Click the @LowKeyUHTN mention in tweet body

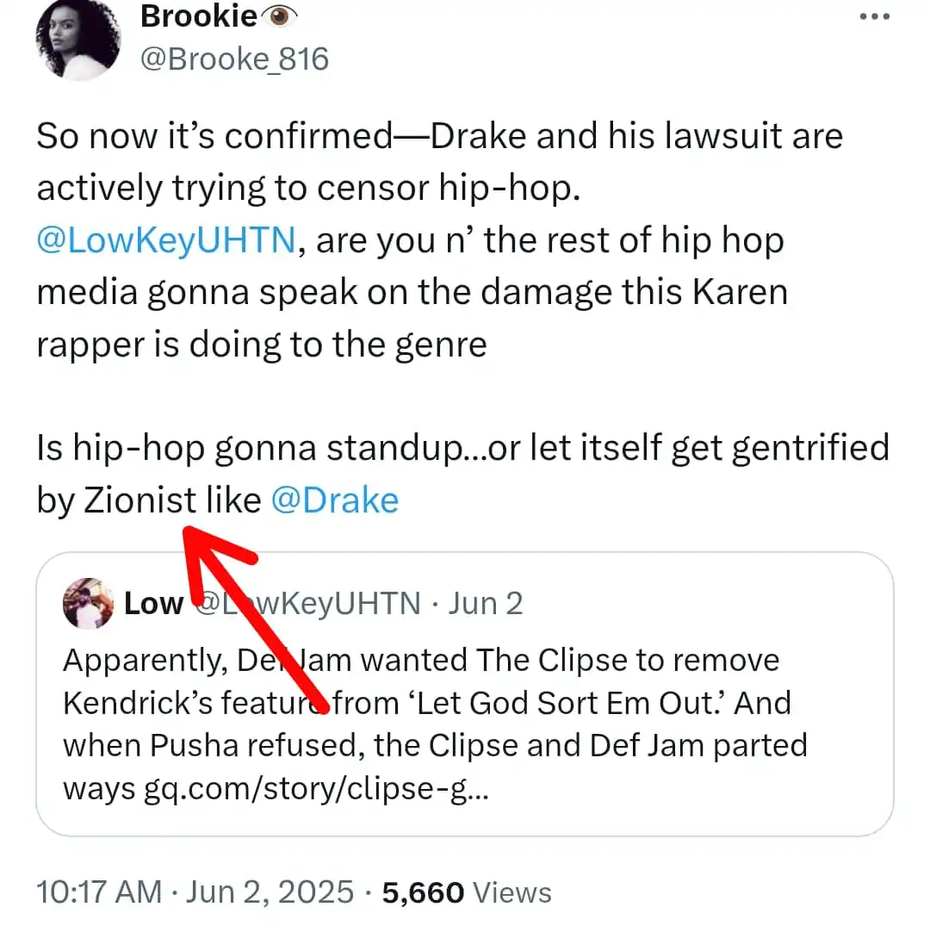165,239
